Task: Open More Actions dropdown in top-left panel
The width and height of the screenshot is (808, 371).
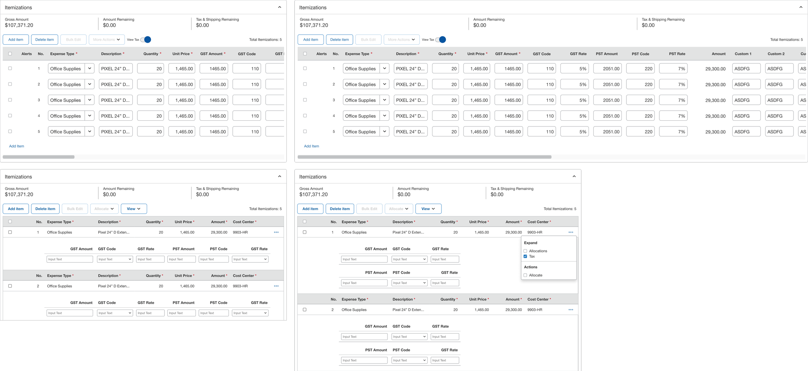Action: click(x=107, y=39)
